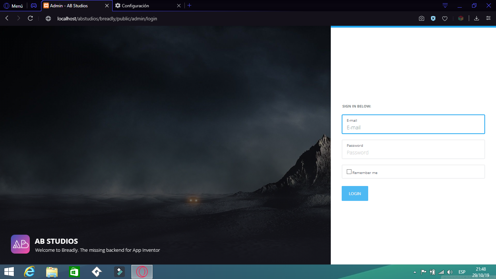Viewport: 496px width, 279px height.
Task: Switch to the Configuración tab
Action: [x=145, y=6]
